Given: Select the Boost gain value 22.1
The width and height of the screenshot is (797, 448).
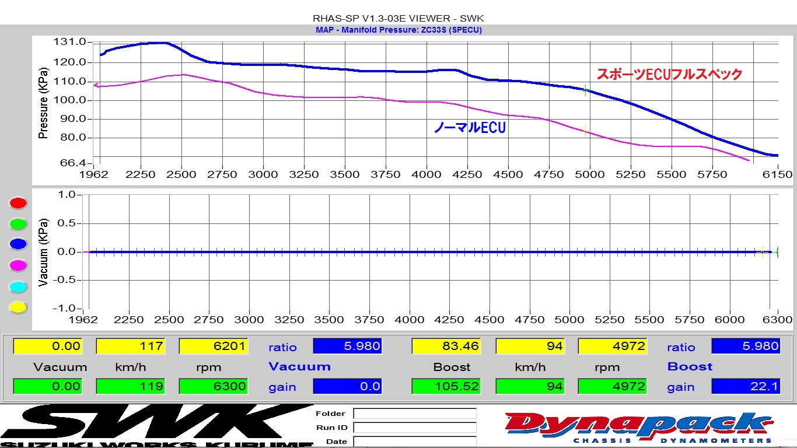Looking at the screenshot, I should (x=745, y=386).
